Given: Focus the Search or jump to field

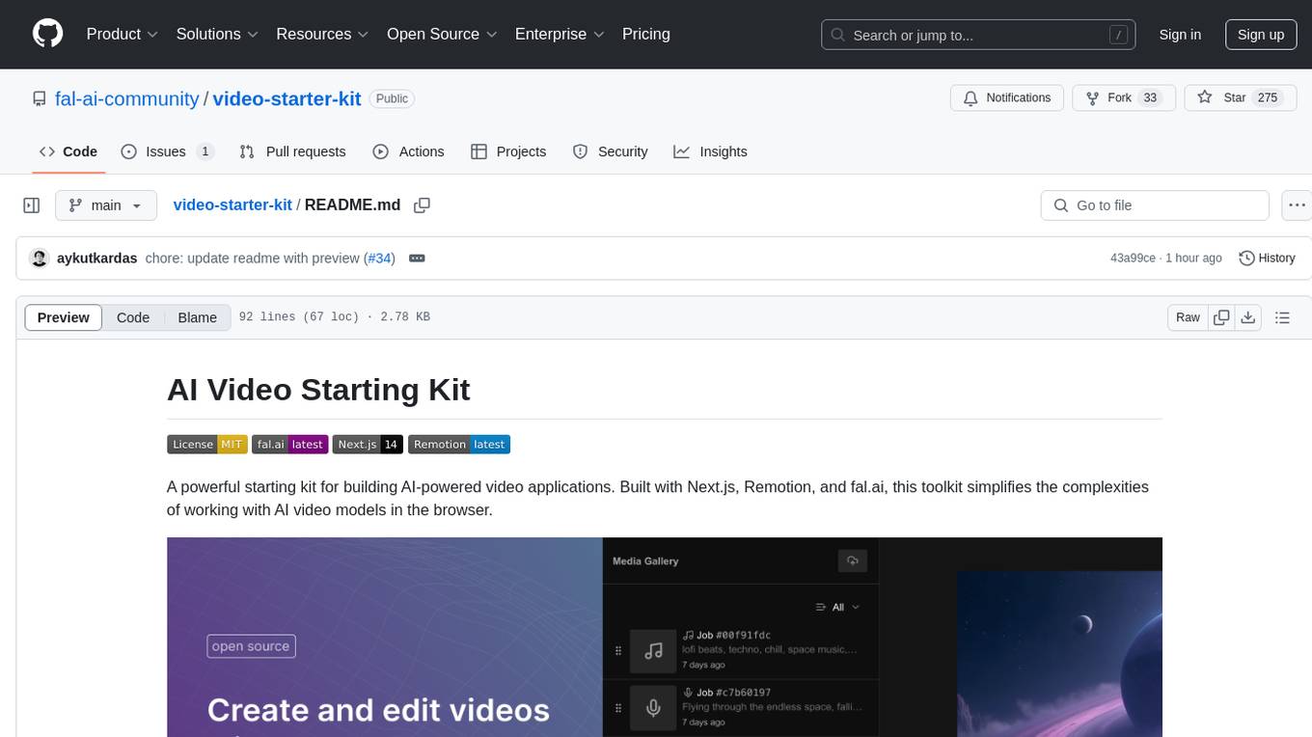Looking at the screenshot, I should coord(979,35).
